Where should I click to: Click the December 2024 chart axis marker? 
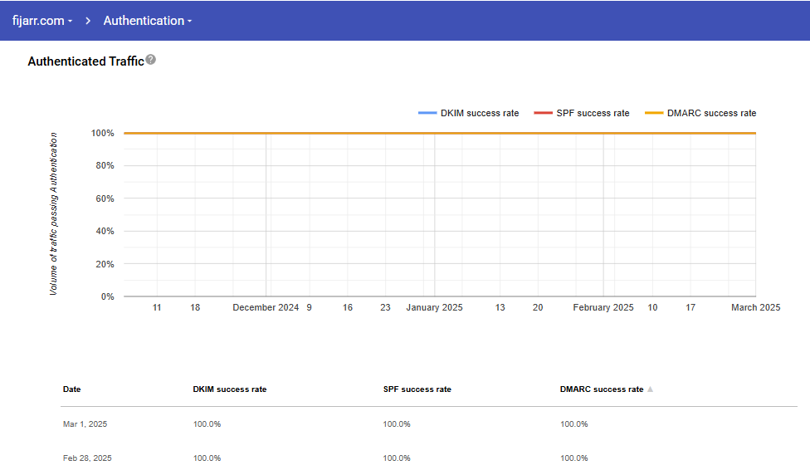266,307
